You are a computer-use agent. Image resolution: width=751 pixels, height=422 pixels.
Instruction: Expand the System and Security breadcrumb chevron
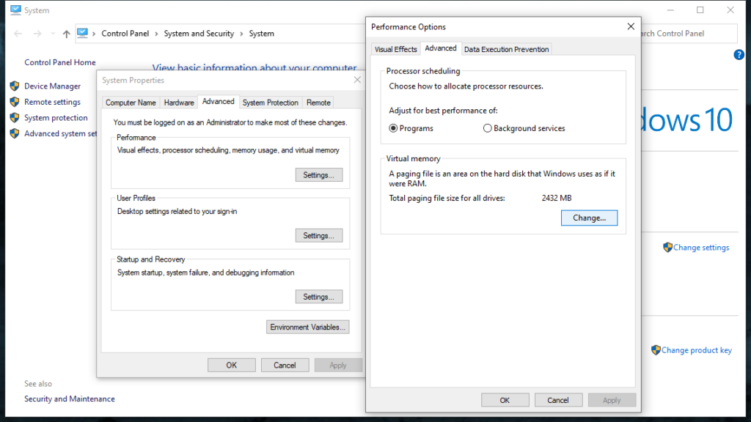[242, 33]
